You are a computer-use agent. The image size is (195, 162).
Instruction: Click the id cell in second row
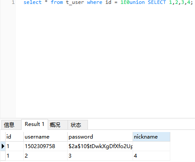coord(14,156)
